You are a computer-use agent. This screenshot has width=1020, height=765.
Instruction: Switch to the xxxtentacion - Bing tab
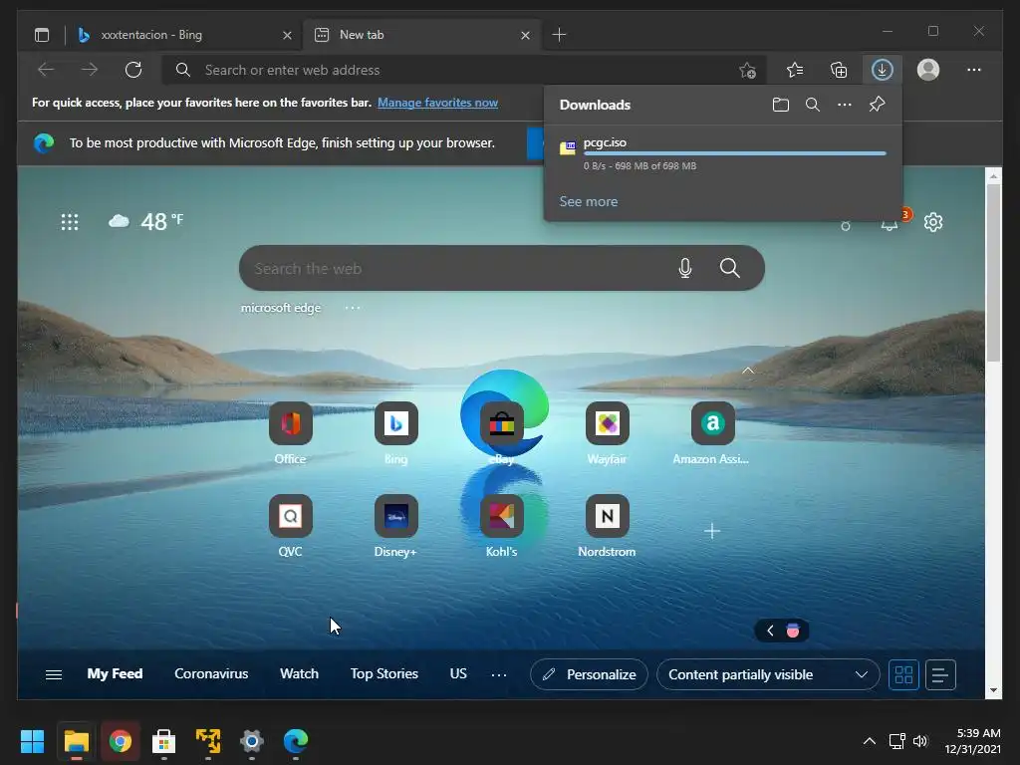point(183,35)
